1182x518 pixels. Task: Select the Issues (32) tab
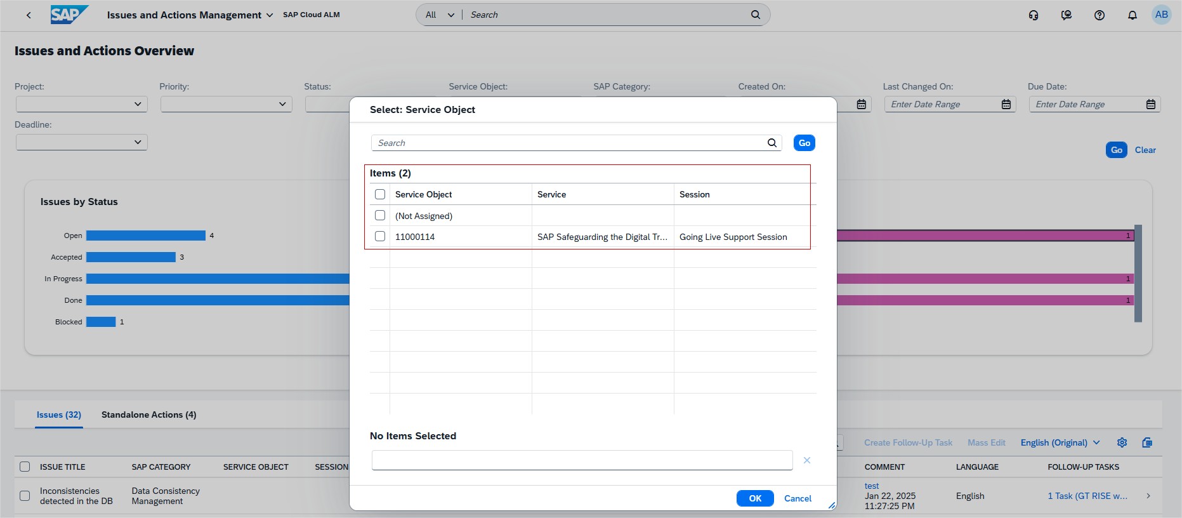[58, 415]
